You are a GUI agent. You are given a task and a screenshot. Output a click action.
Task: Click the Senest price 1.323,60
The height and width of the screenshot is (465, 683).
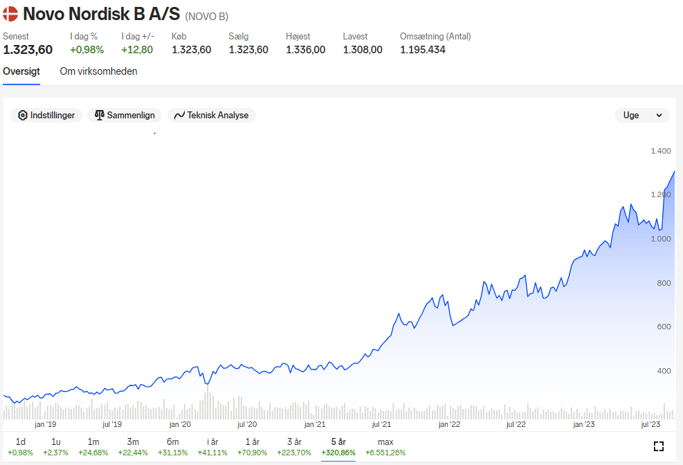[28, 50]
